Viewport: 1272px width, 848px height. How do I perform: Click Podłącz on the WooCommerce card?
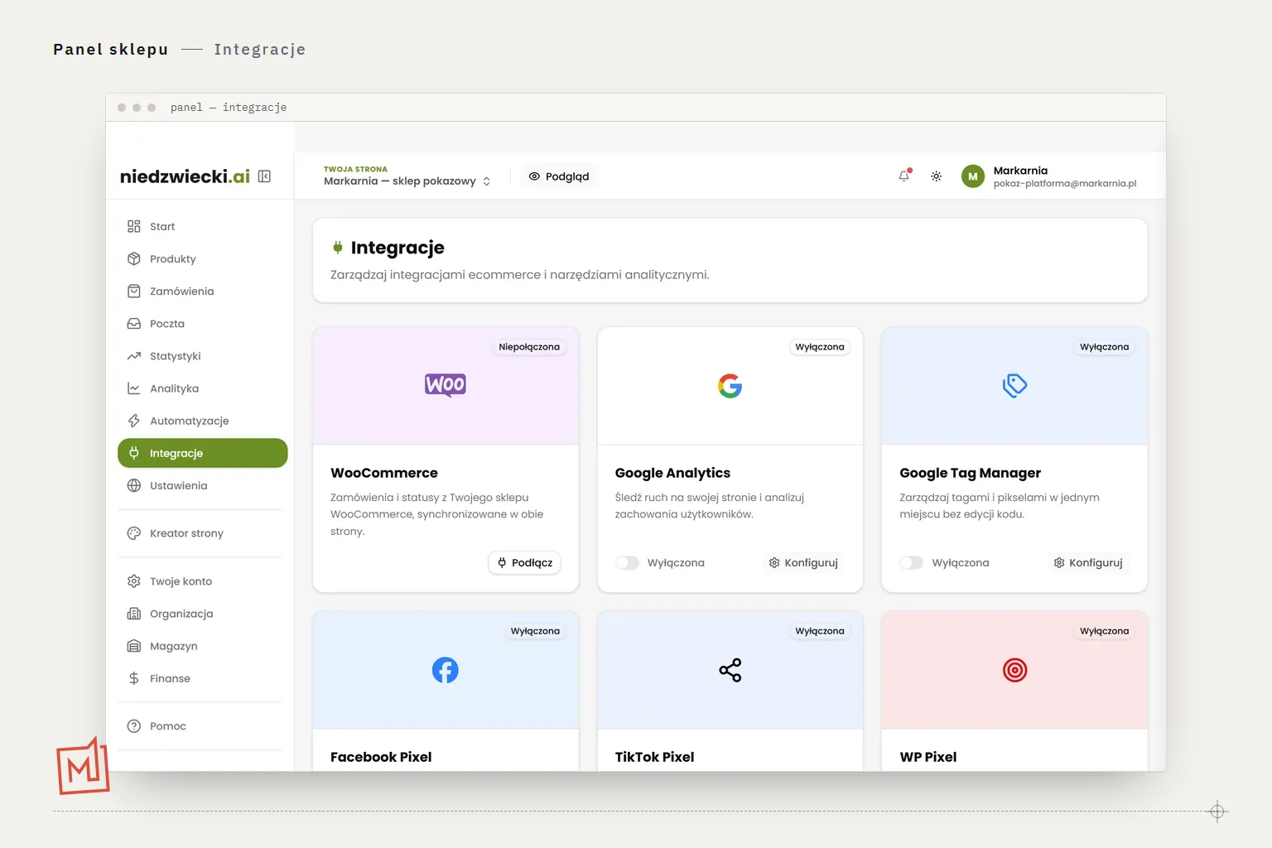pos(525,562)
